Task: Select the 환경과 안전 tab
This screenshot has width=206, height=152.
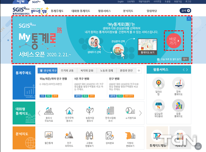Action: pos(126,71)
